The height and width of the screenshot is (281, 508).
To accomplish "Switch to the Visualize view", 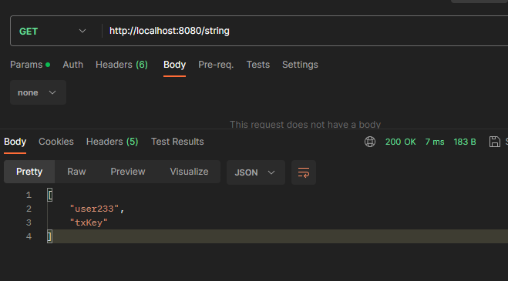I will 189,172.
